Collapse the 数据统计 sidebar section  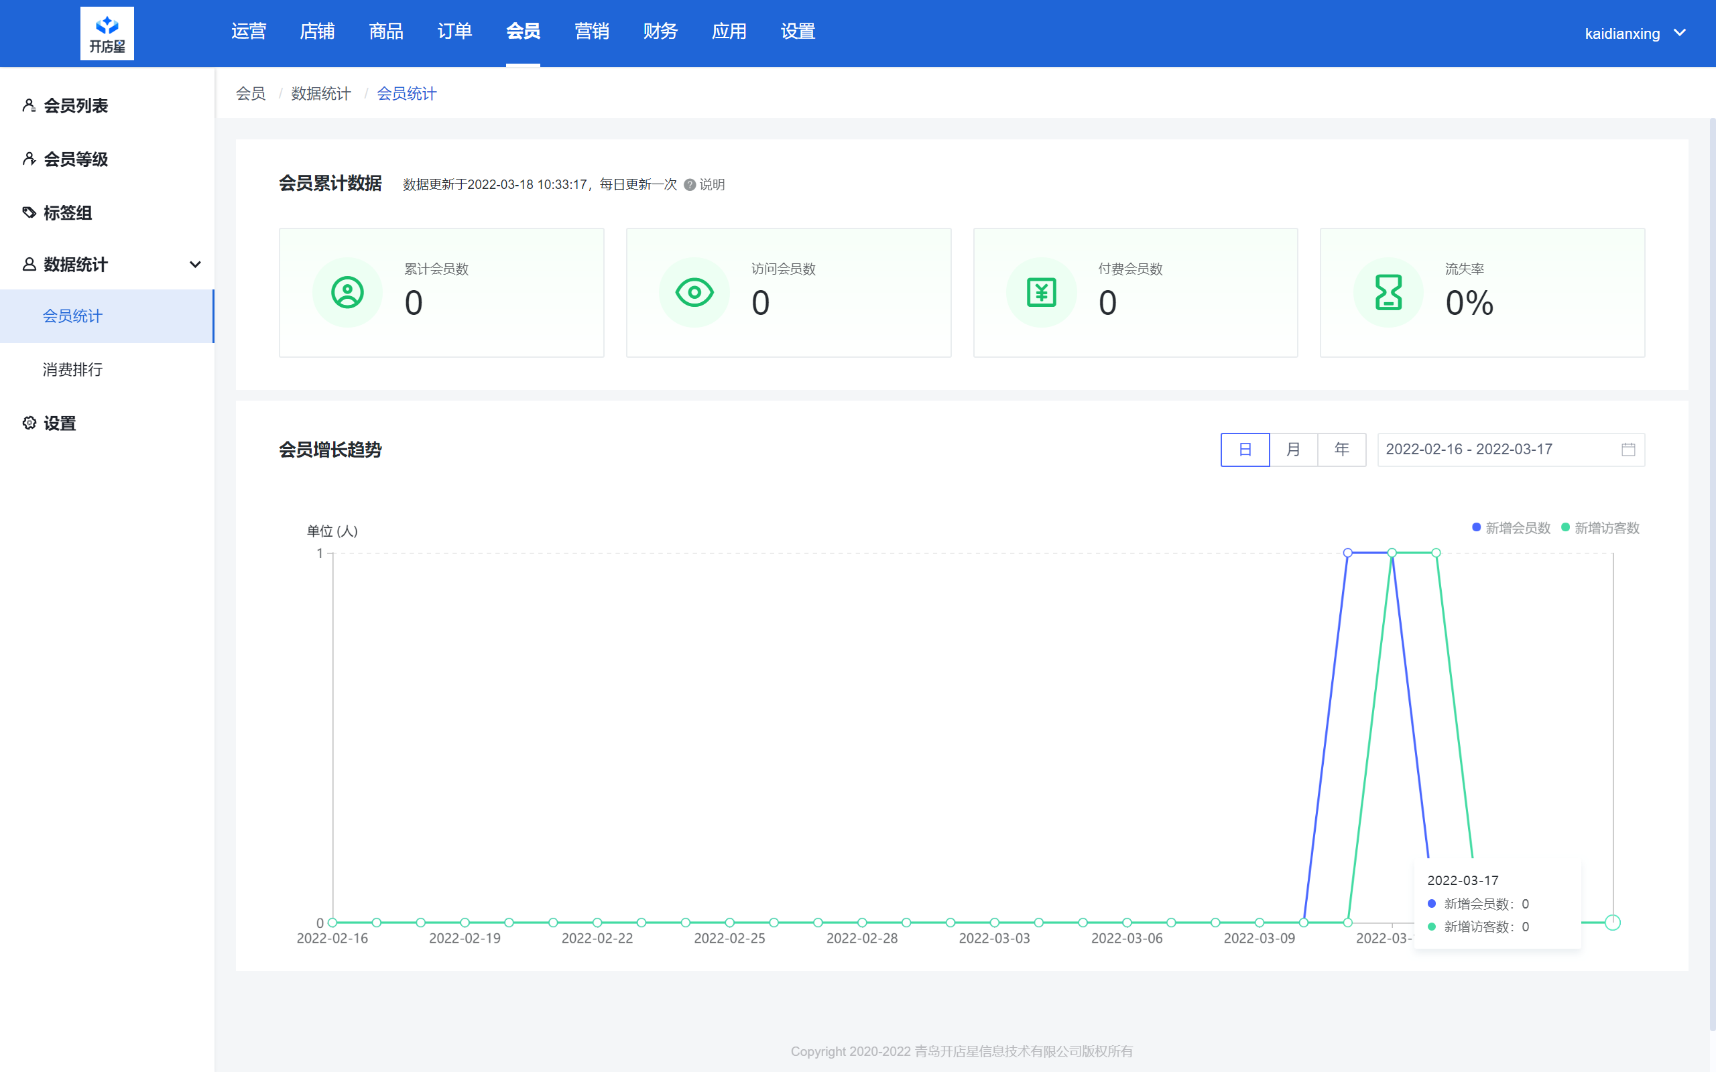195,265
